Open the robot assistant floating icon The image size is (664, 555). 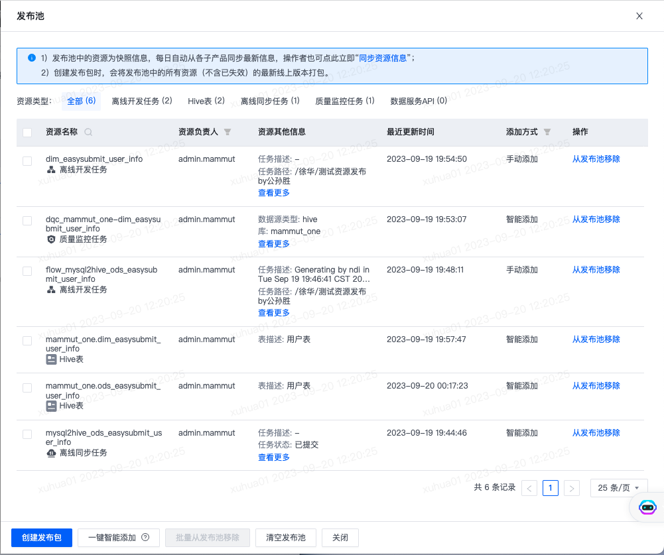647,507
